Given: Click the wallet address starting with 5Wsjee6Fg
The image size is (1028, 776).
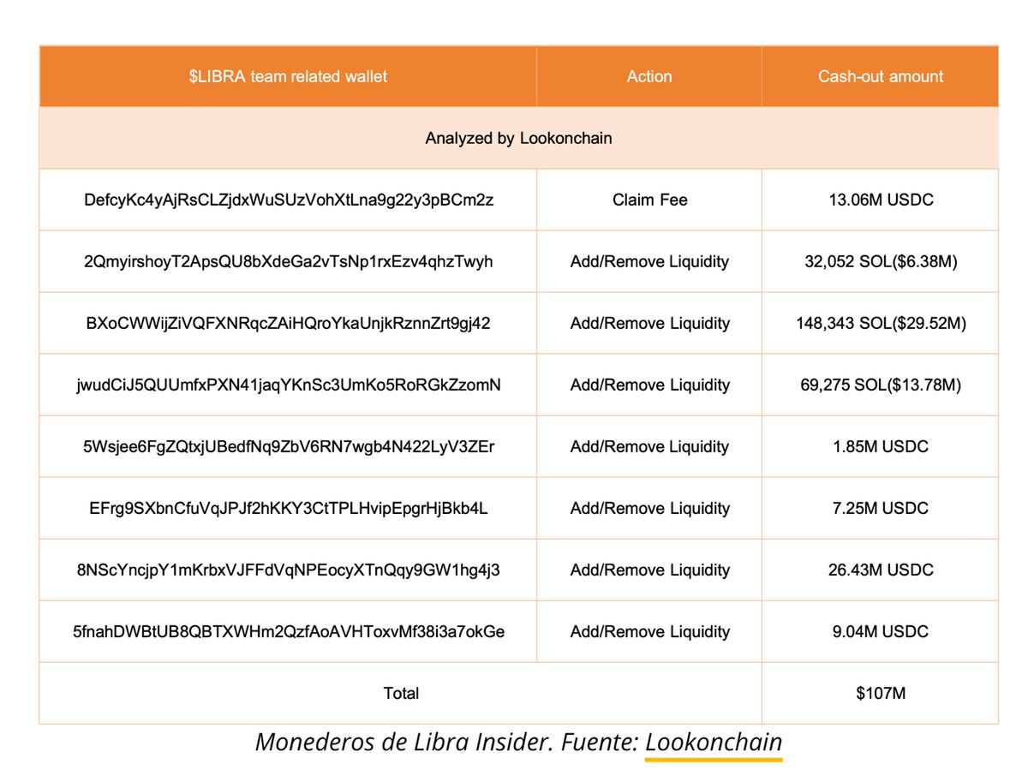Looking at the screenshot, I should [287, 446].
